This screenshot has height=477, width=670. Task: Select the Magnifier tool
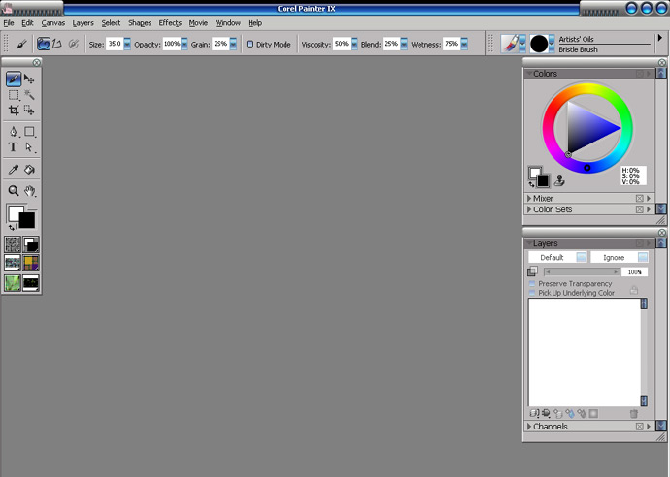[14, 191]
